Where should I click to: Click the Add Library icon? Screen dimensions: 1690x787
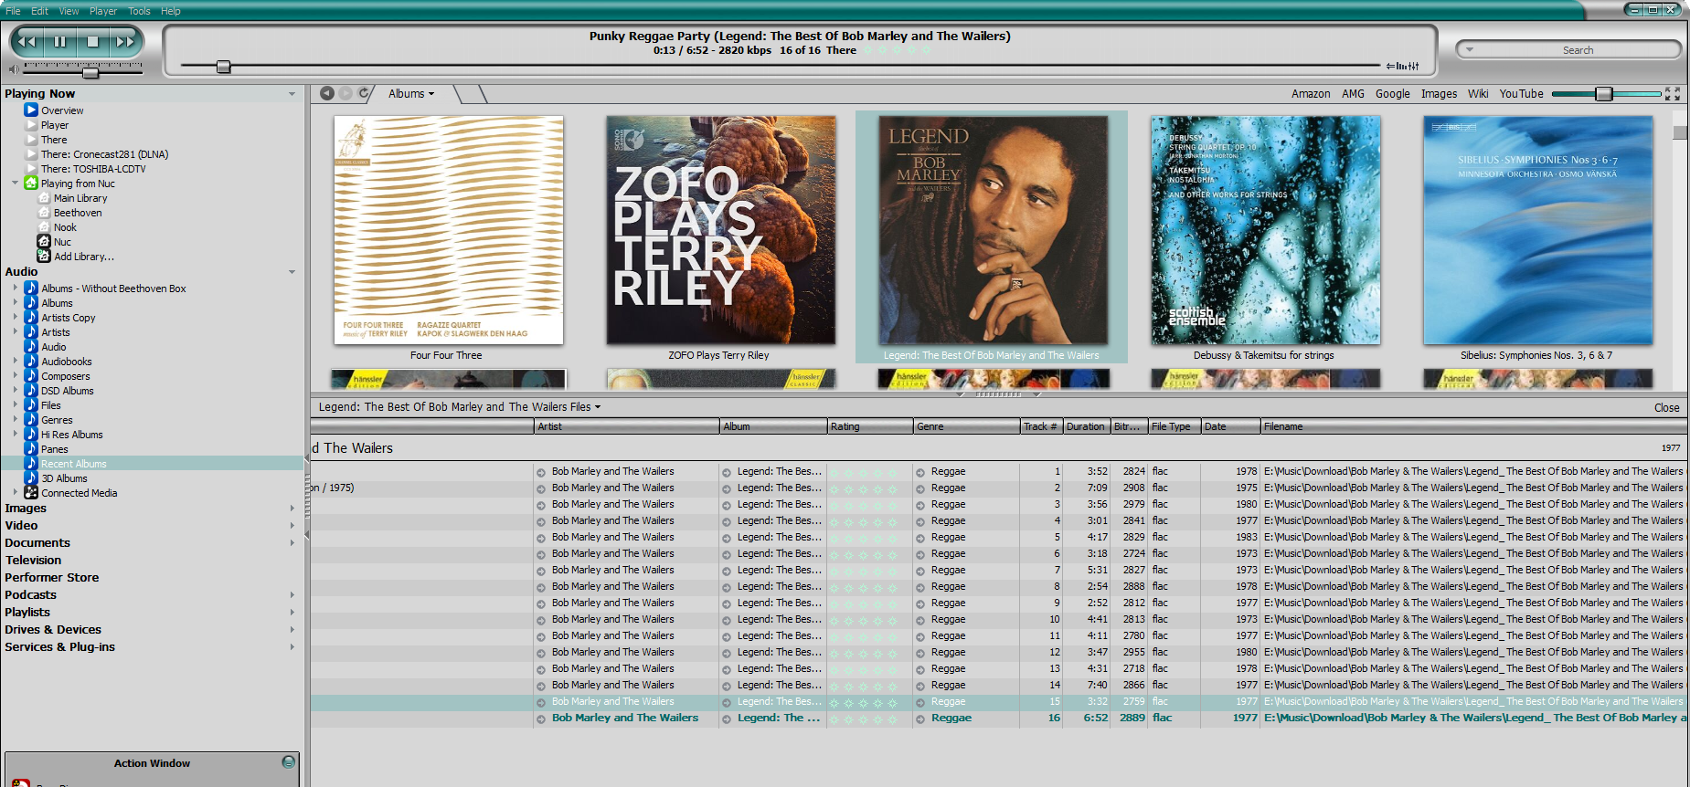pyautogui.click(x=43, y=257)
